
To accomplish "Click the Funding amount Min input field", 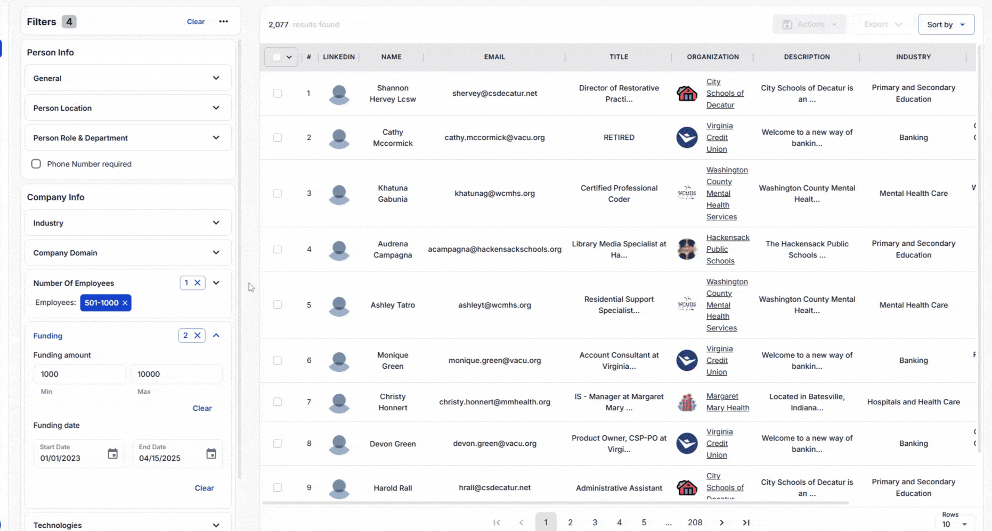I will pos(79,374).
